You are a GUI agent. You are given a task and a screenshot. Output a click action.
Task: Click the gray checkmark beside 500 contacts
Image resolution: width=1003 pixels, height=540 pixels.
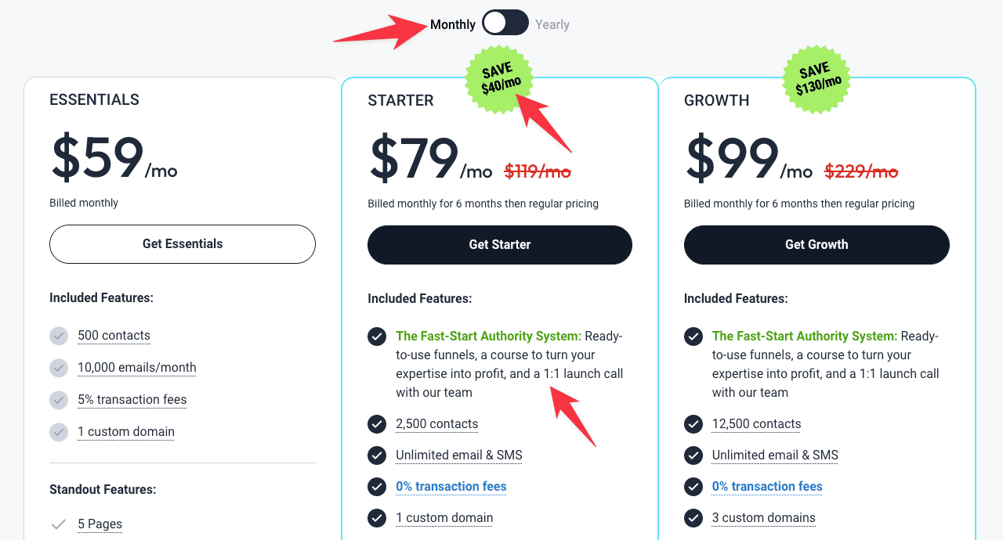click(x=58, y=336)
